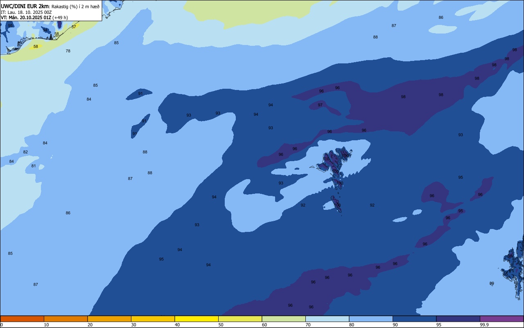Click the humidity value "82" on the map
The image size is (524, 328).
coord(25,152)
